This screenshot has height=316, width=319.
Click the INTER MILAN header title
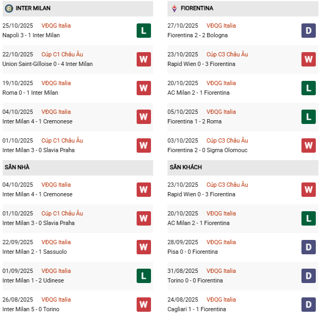33,9
